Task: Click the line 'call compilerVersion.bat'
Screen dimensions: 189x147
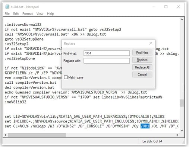Action: tap(31, 83)
